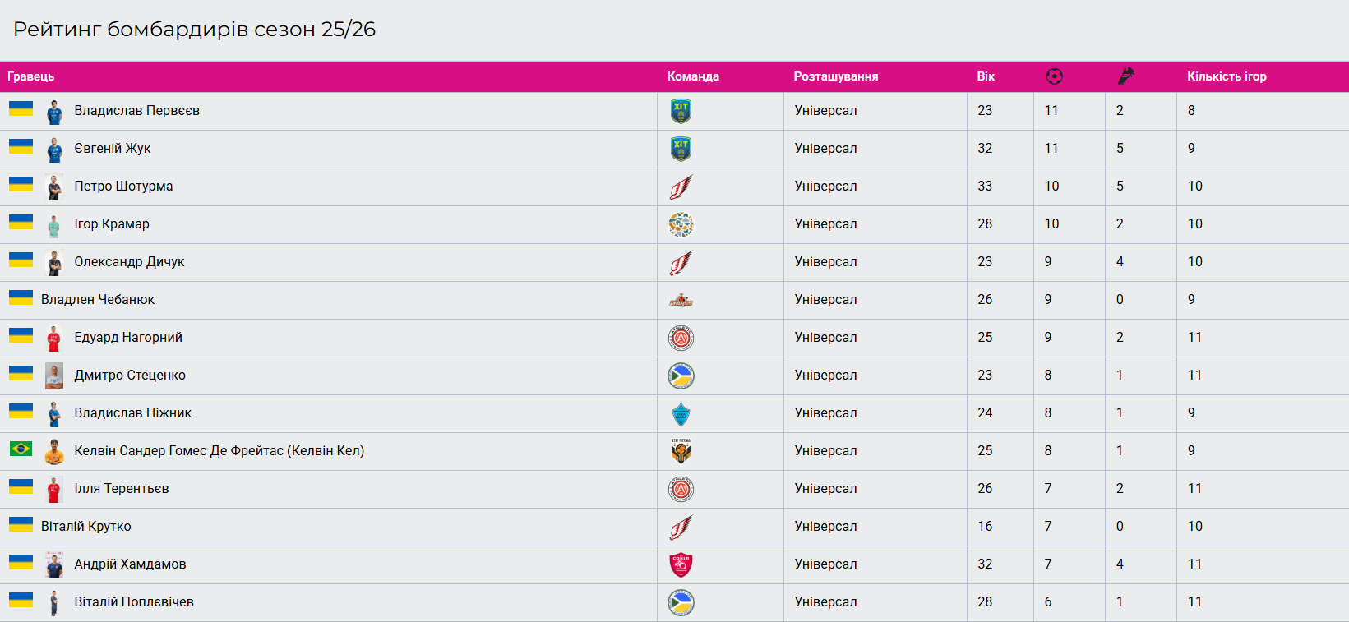Click the soccer ball goals column icon
The image size is (1349, 622).
(1054, 76)
